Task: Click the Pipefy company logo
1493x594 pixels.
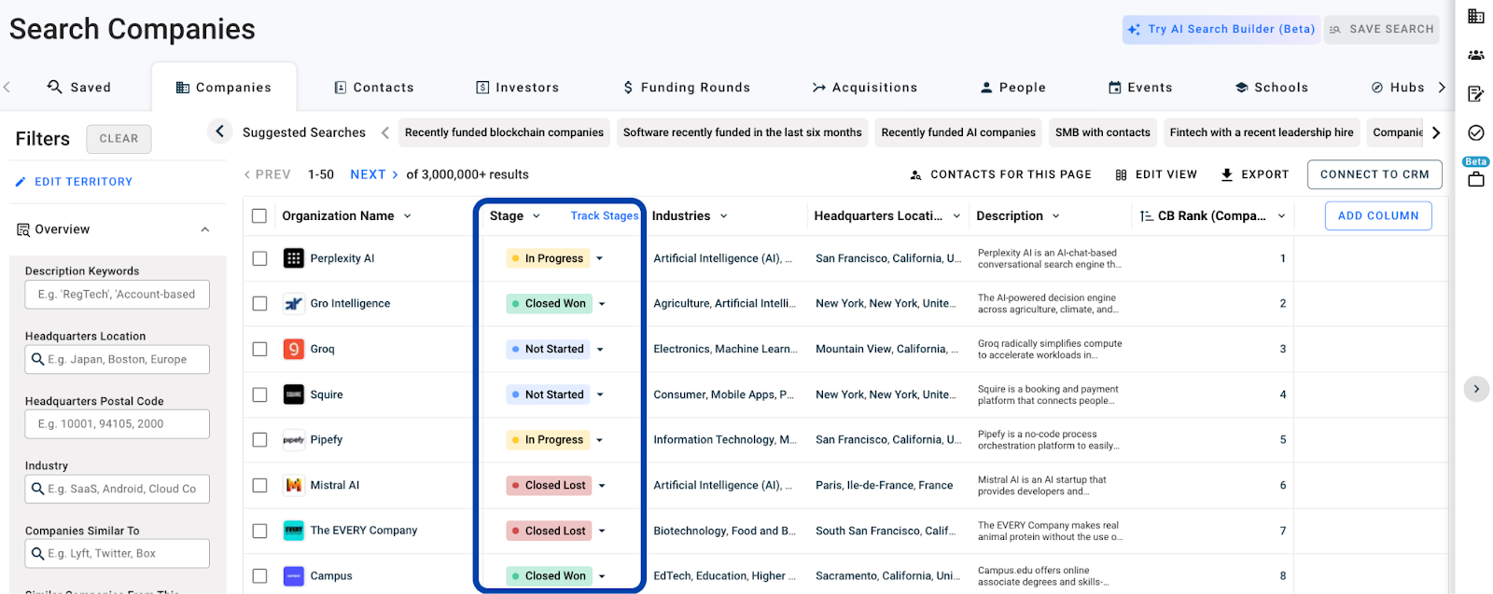Action: (x=294, y=440)
